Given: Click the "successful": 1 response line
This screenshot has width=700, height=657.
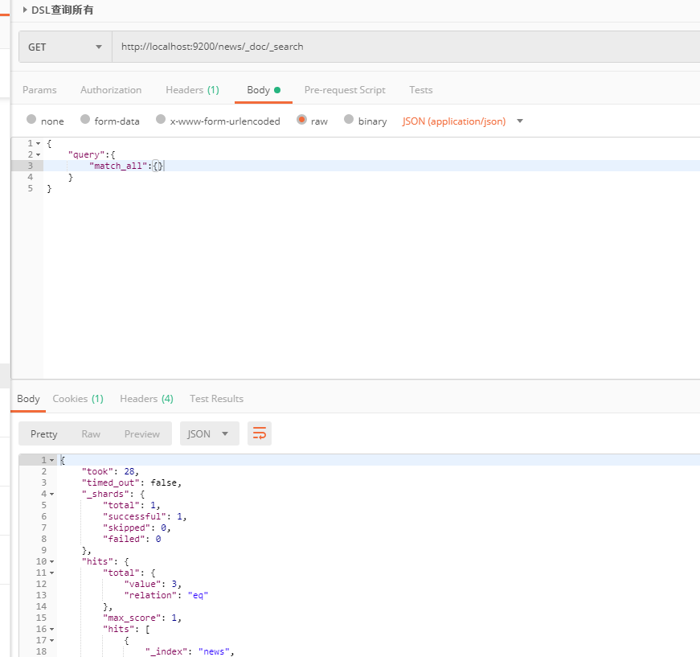Looking at the screenshot, I should pyautogui.click(x=145, y=516).
